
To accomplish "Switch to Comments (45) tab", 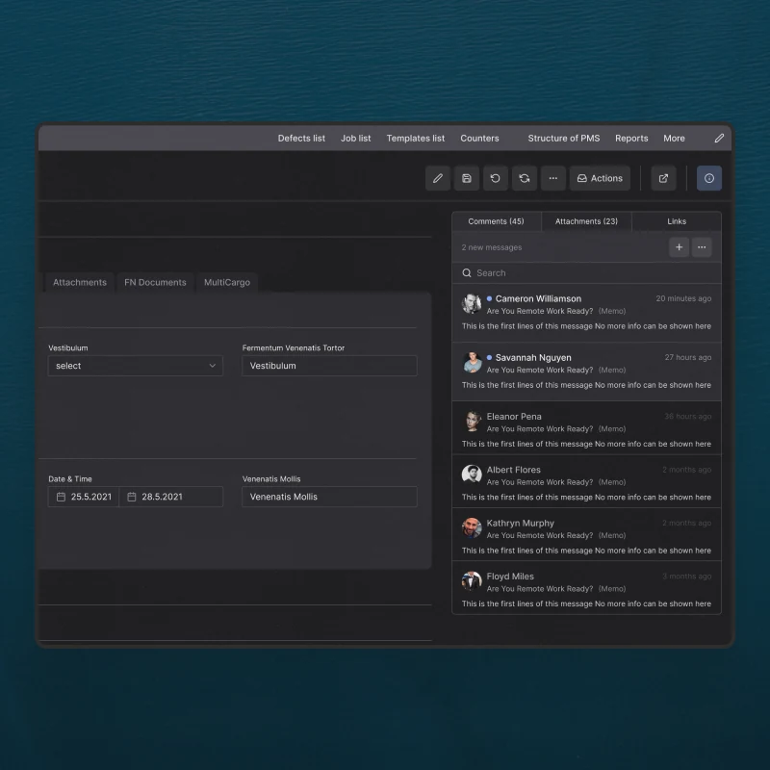I will 496,221.
